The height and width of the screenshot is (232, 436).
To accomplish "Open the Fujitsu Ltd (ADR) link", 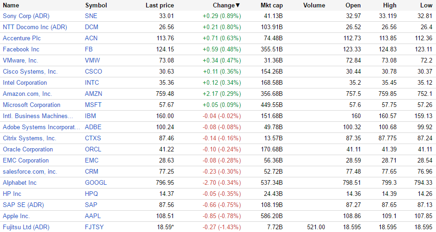I will [26, 227].
